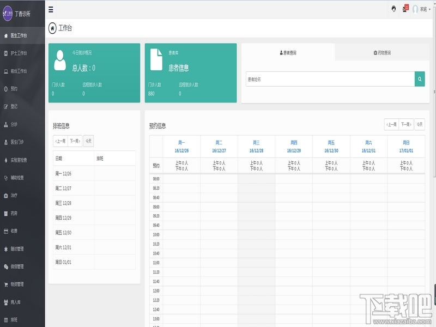Click the 10:00 time slot label
Image resolution: width=436 pixels, height=327 pixels.
click(x=156, y=235)
